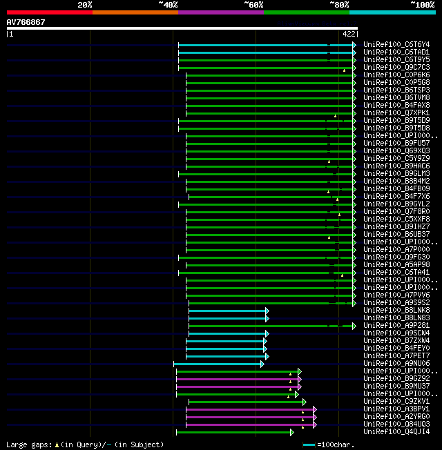Click the arrowhead ending the UniRef100_C9ZKV1 bar
Image resolution: width=442 pixels, height=450 pixels.
[305, 402]
